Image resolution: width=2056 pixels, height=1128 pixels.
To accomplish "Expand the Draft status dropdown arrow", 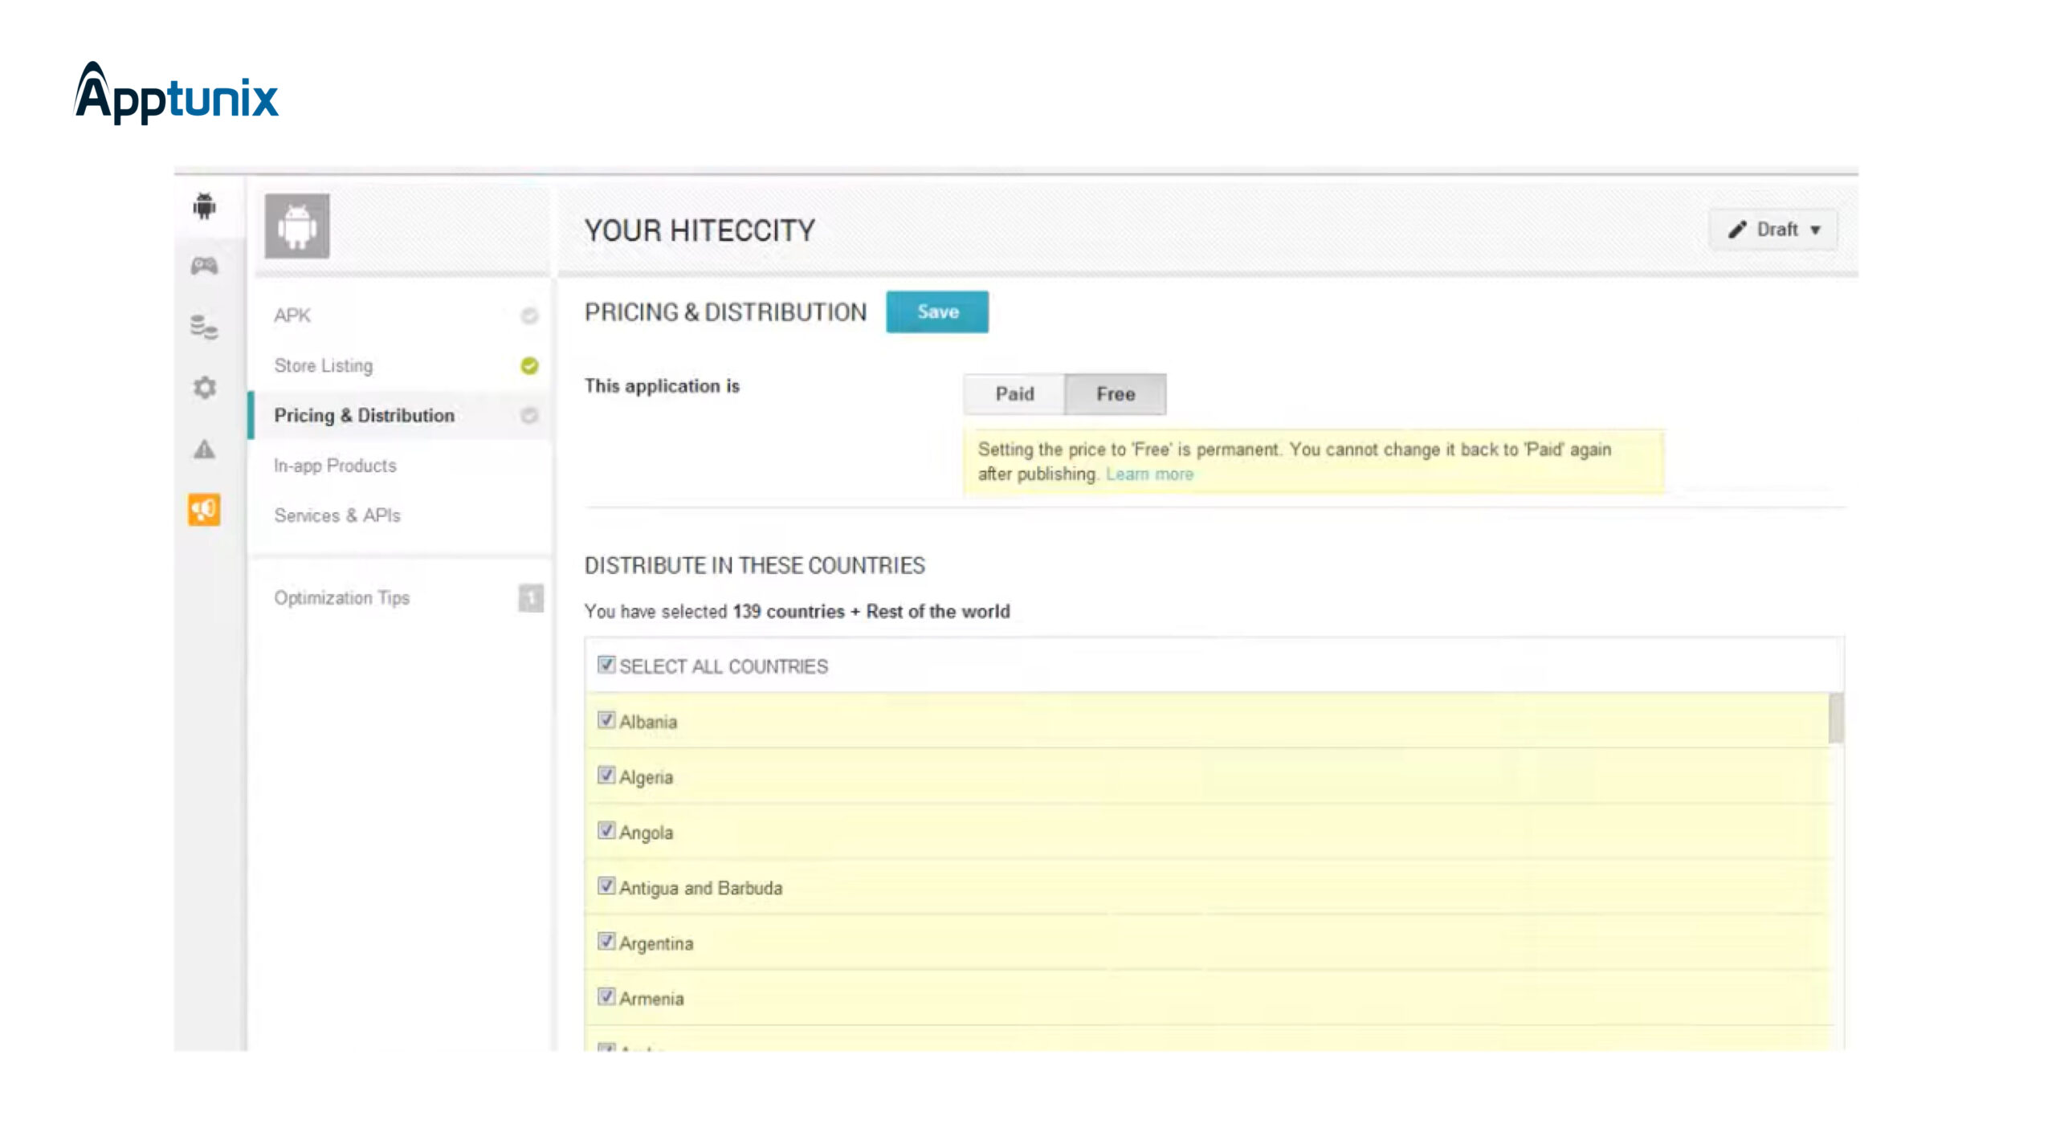I will (x=1815, y=230).
